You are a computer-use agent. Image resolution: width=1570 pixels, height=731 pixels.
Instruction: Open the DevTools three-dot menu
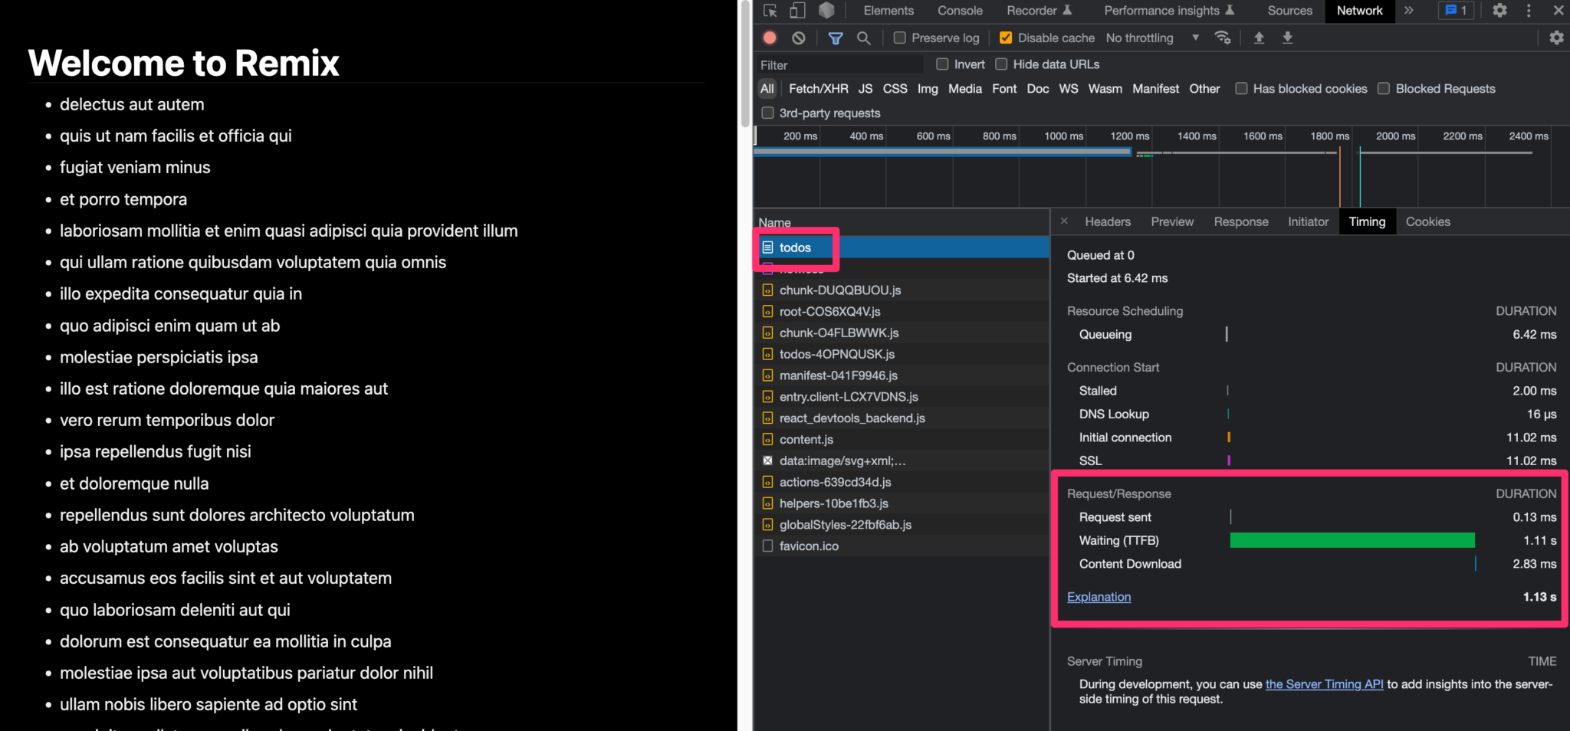point(1529,11)
